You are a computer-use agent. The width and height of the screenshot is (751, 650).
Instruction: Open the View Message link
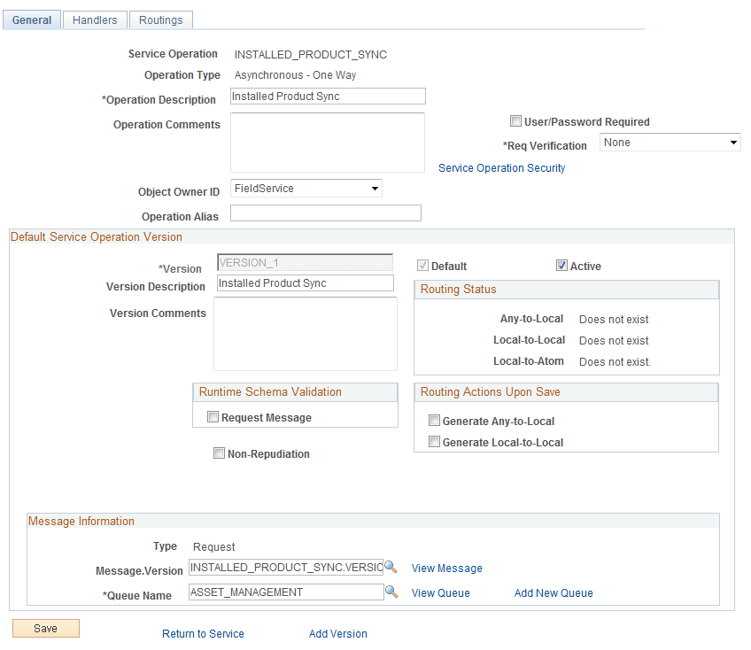point(446,568)
